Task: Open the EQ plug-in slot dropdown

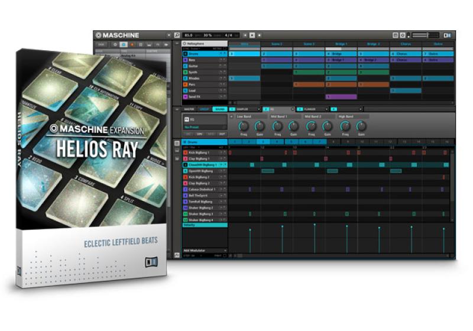Action: [292, 109]
